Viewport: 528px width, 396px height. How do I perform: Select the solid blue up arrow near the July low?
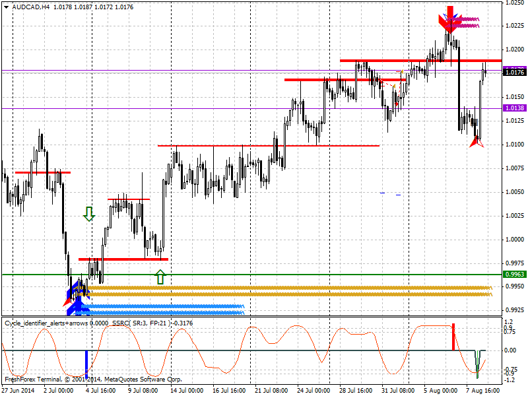78,306
